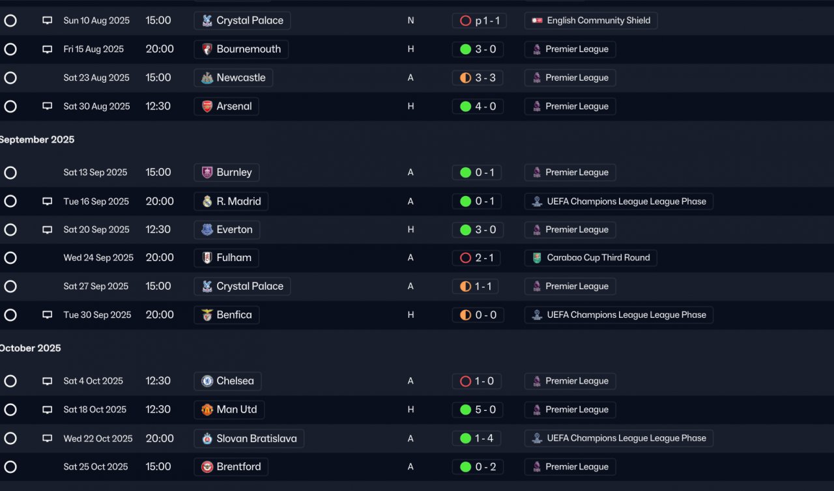Click the Sat 4 Oct 2025 fixture date
The image size is (834, 491).
[93, 381]
